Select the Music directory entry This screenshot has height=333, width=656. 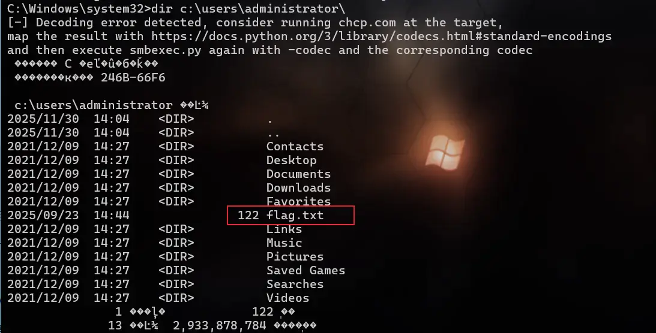coord(284,243)
